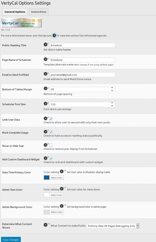Click Select Color for Admin Text Color
156x242 pixels.
(x=57, y=195)
